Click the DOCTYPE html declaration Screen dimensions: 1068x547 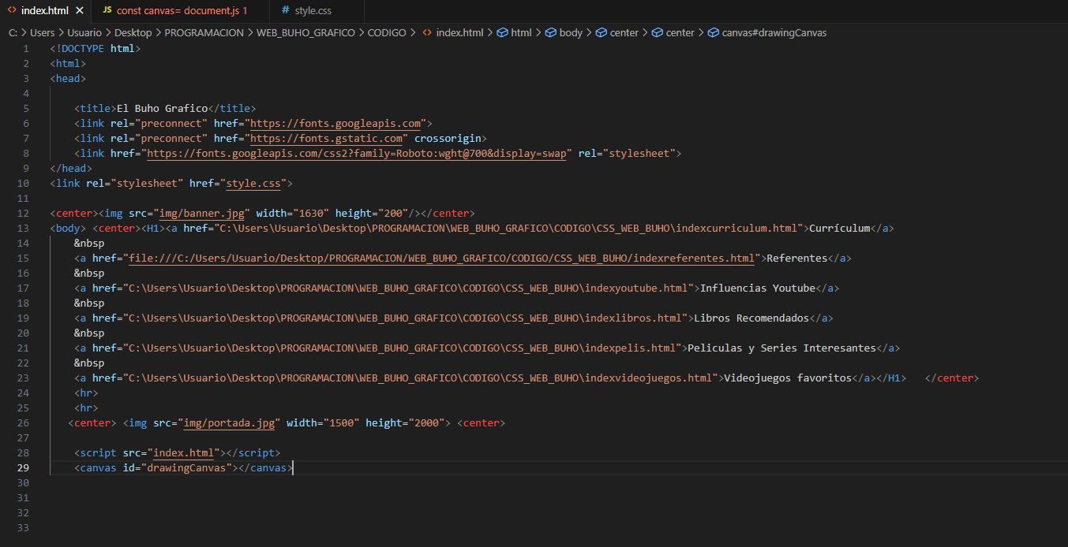(x=96, y=49)
